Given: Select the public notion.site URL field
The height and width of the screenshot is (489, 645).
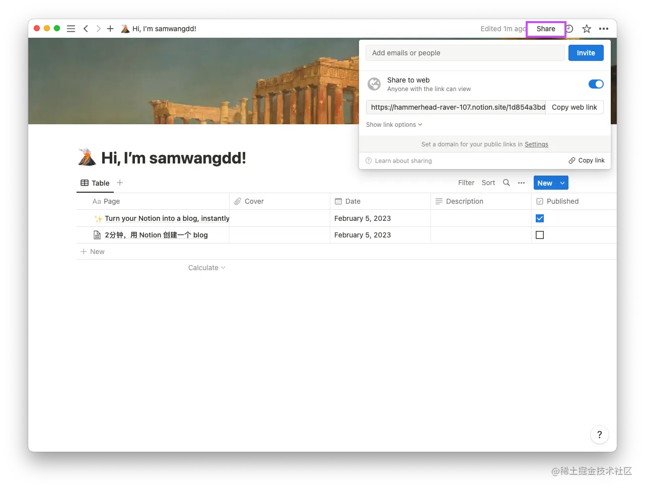Looking at the screenshot, I should [456, 107].
